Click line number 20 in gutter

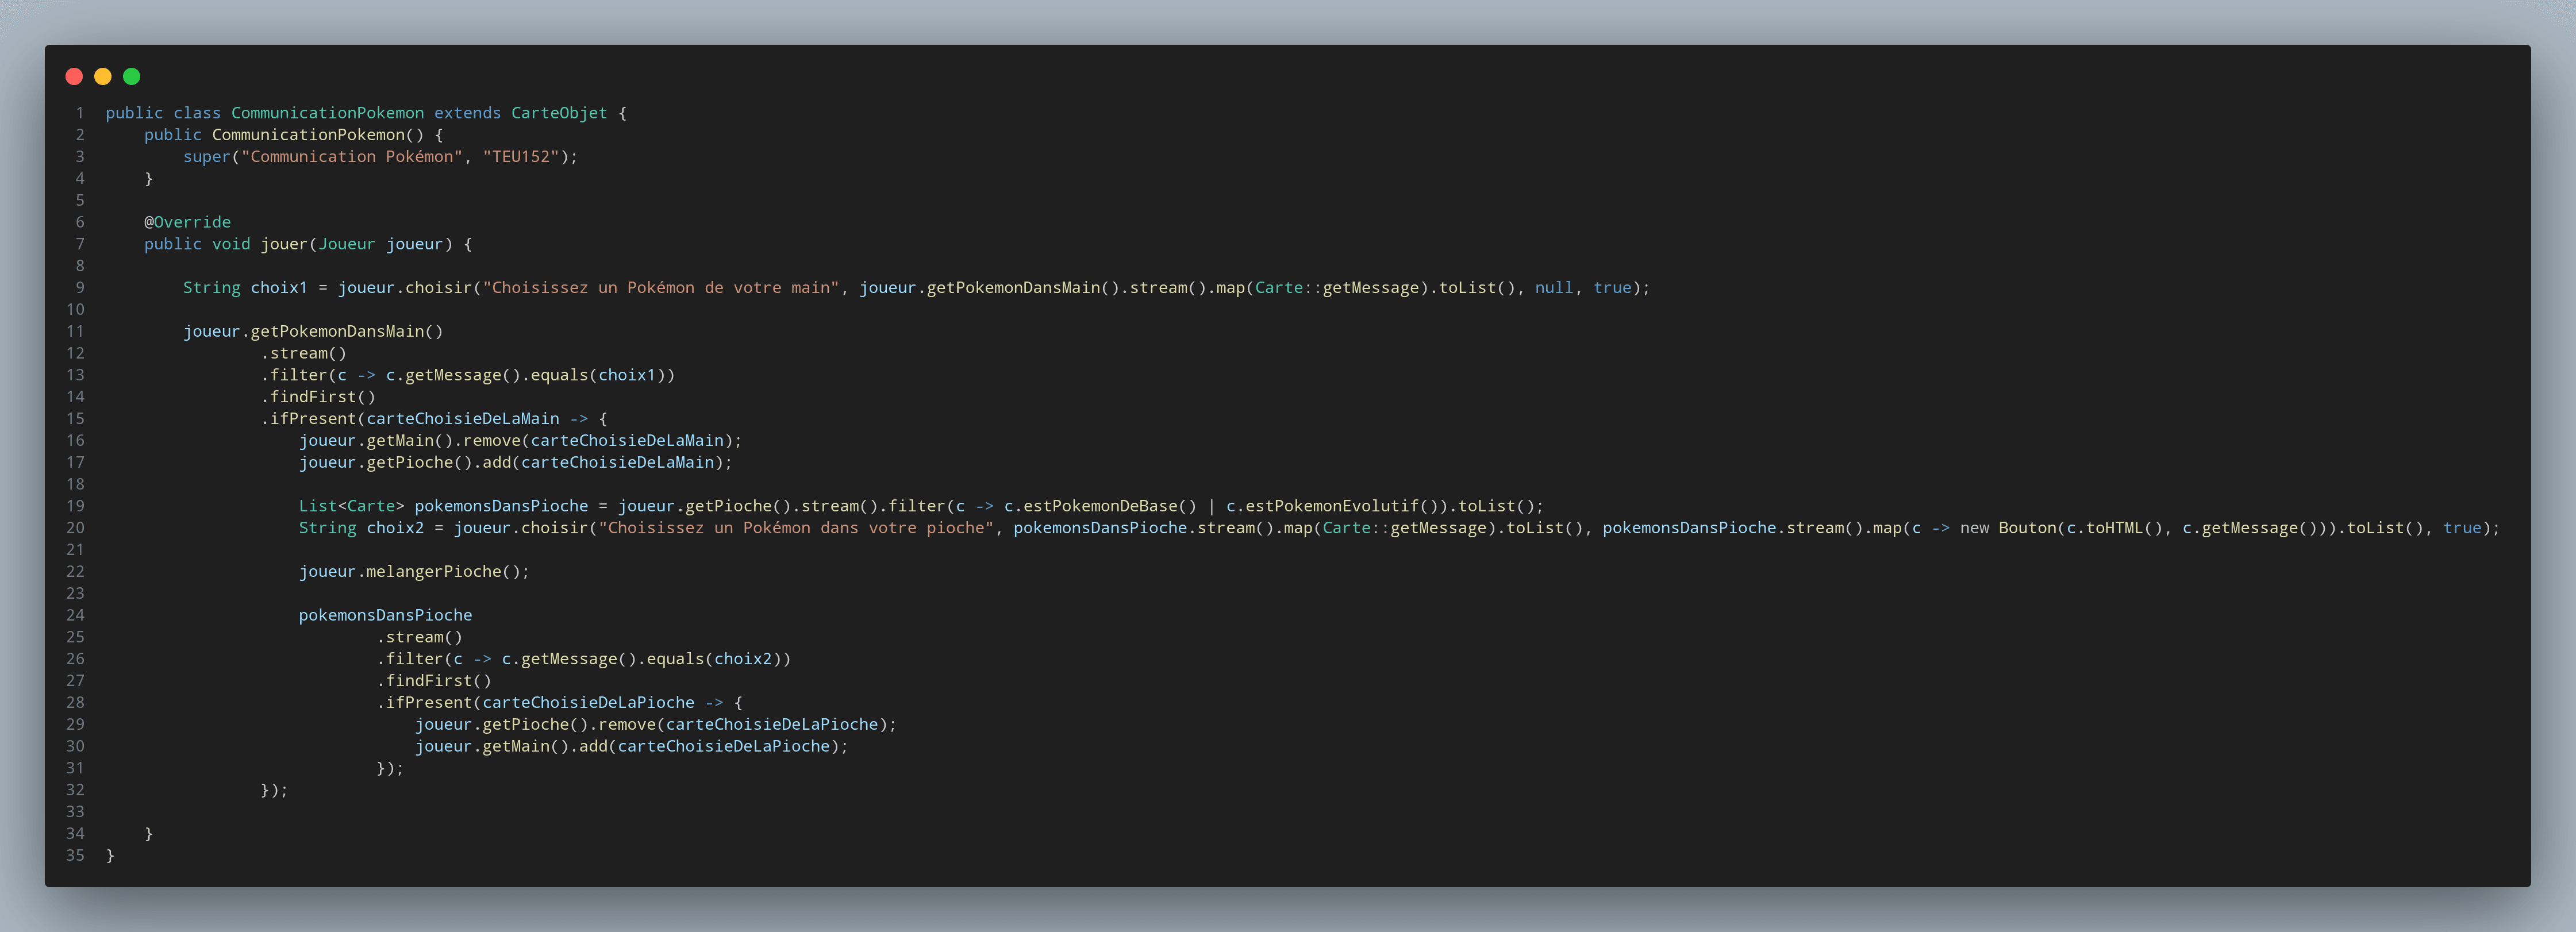pos(75,528)
